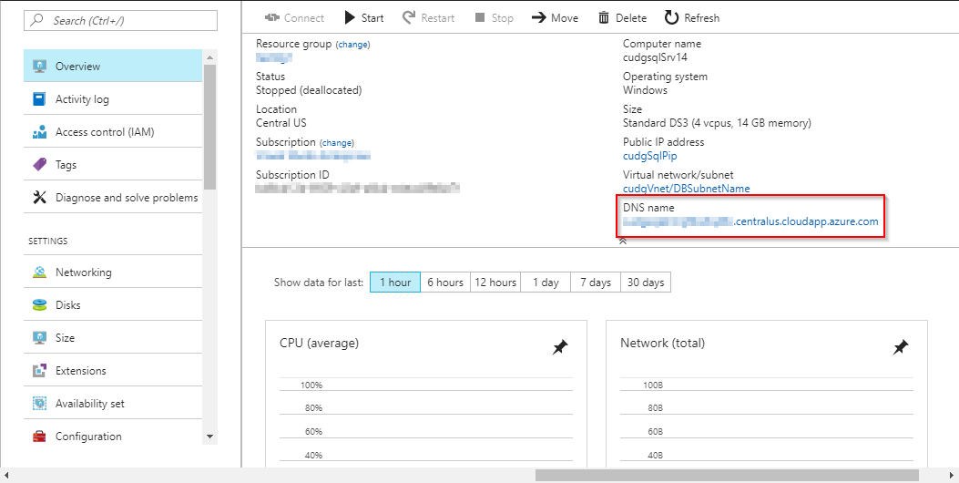Click the Size monitor icon
The height and width of the screenshot is (483, 959).
pyautogui.click(x=39, y=337)
